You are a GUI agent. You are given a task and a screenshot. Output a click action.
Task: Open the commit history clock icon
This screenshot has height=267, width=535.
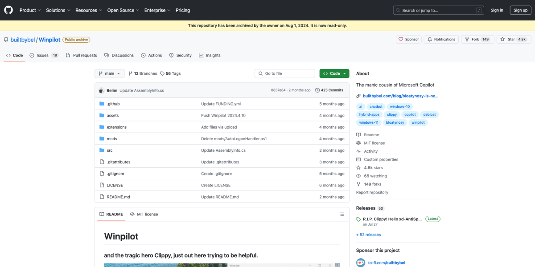(x=317, y=90)
